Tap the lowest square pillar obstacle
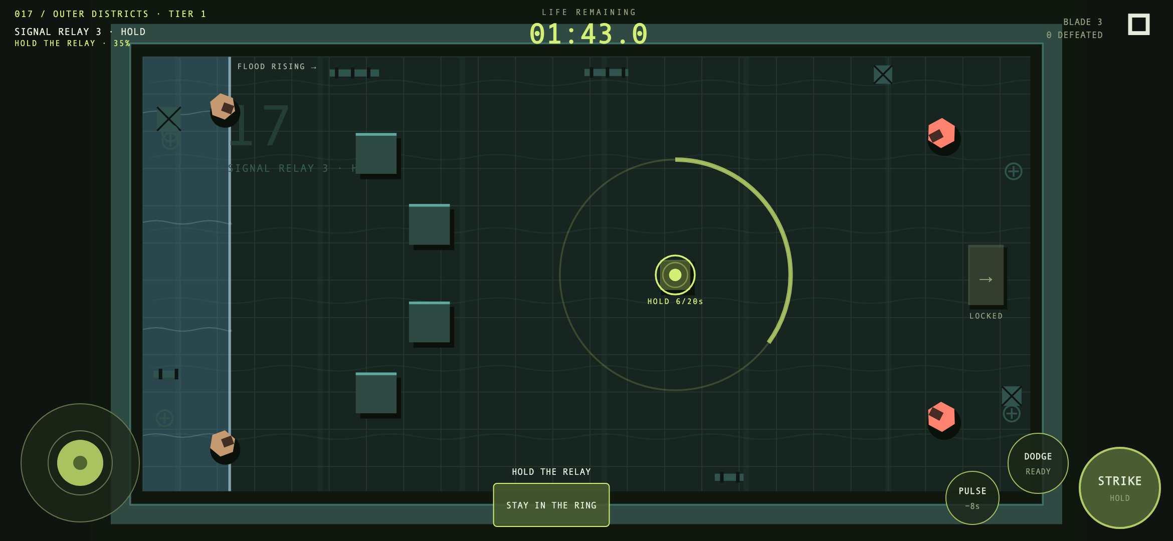The image size is (1173, 541). [376, 393]
